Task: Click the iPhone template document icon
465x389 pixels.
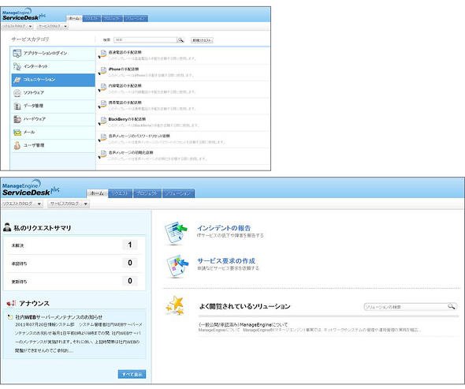Action: click(x=102, y=71)
